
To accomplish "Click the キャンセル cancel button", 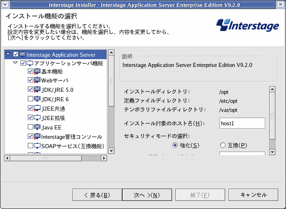I will (253, 195).
